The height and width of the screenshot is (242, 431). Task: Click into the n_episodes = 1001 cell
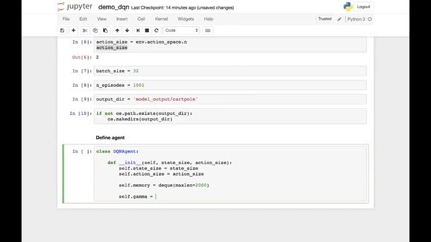pos(230,85)
